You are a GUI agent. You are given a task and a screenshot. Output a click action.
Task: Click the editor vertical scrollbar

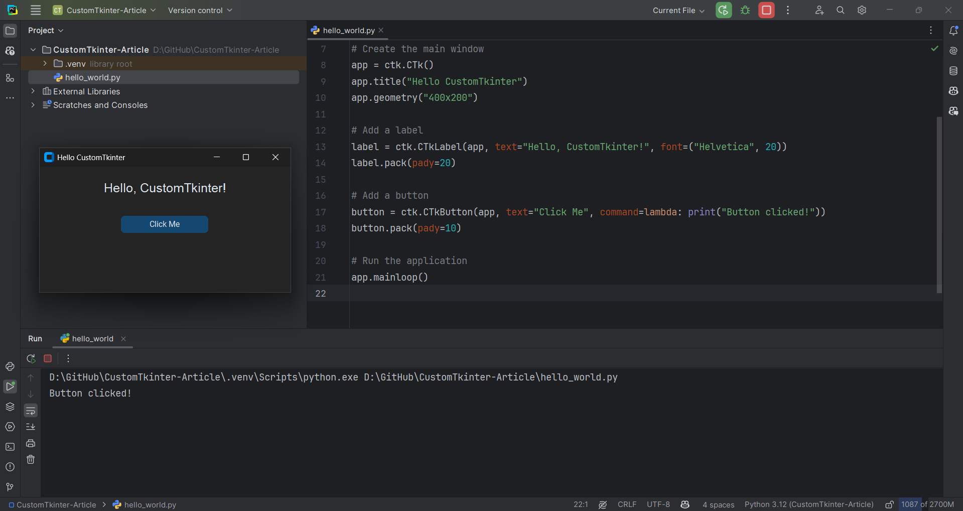(939, 205)
